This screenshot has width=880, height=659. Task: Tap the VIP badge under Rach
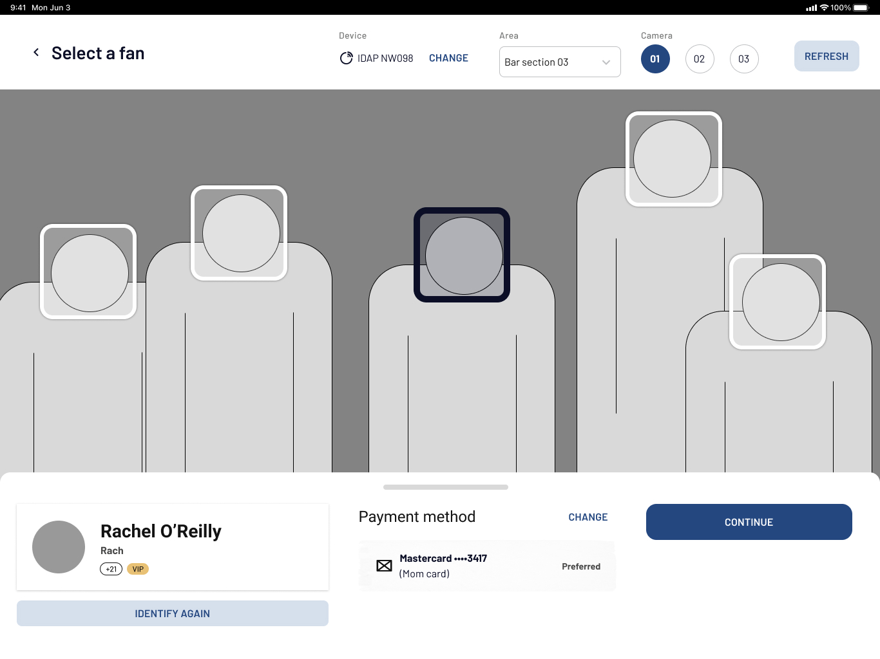(138, 569)
